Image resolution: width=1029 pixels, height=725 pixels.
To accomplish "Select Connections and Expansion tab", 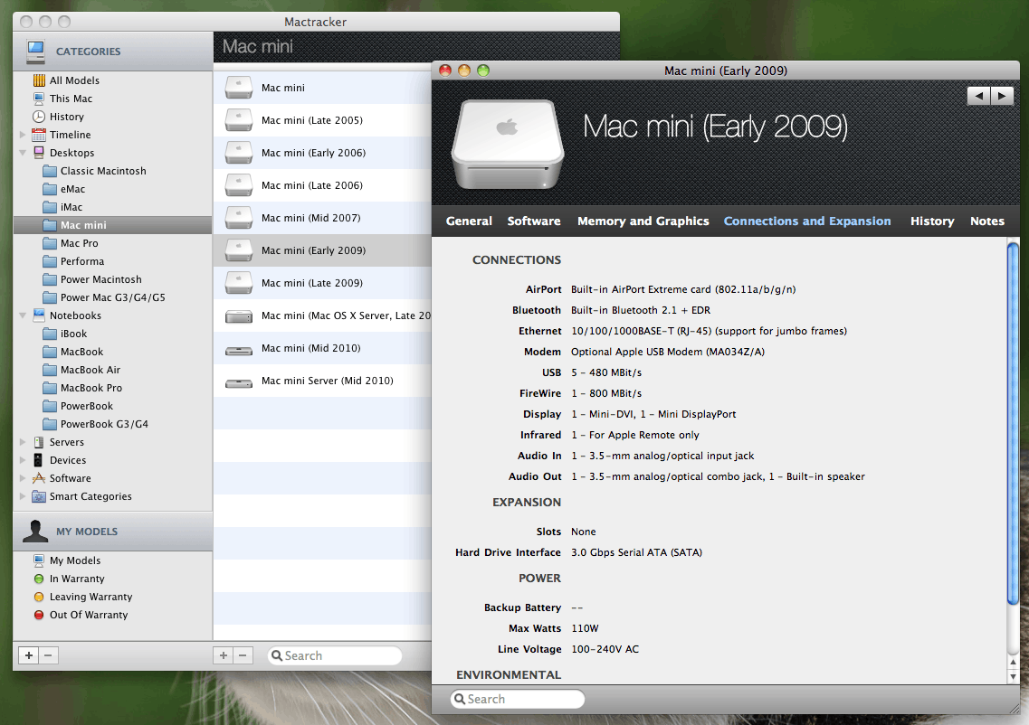I will tap(807, 221).
